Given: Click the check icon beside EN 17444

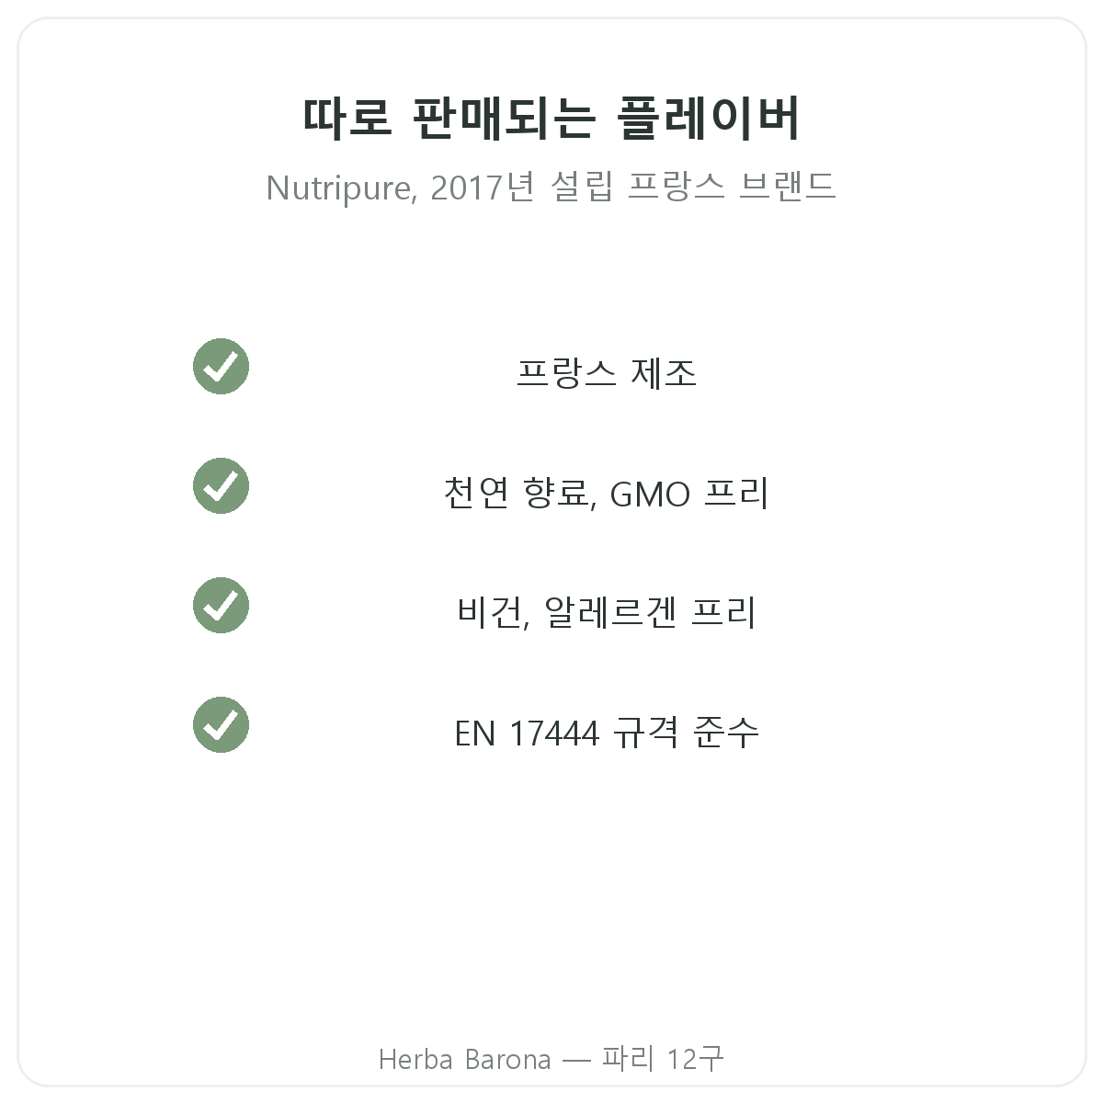Looking at the screenshot, I should click(x=221, y=725).
